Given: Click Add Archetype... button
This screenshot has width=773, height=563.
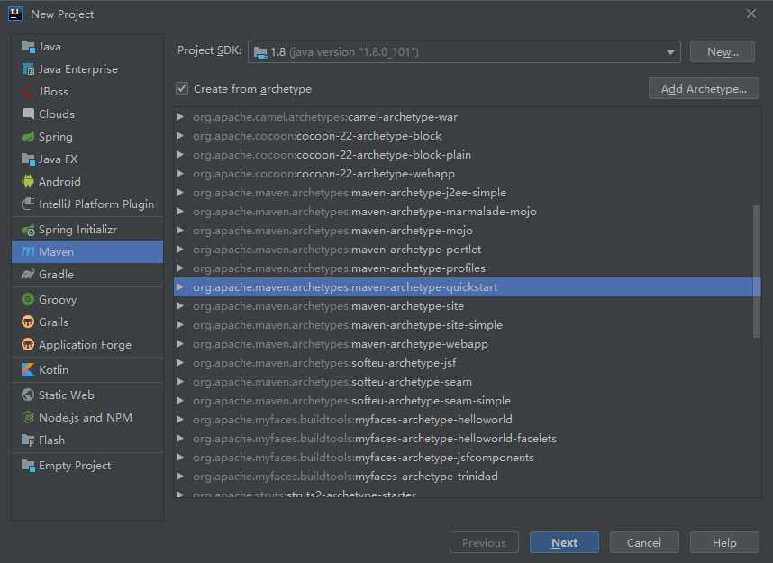Looking at the screenshot, I should pos(704,89).
